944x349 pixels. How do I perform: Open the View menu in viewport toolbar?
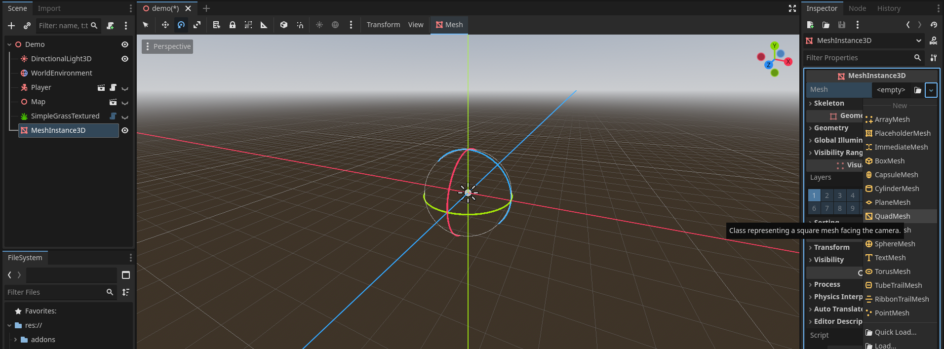[415, 25]
